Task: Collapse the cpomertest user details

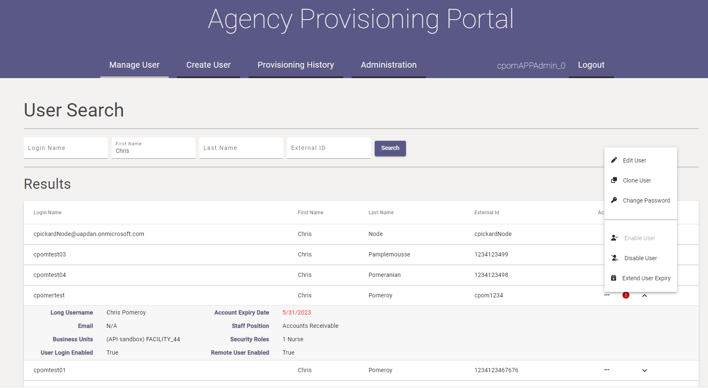Action: (x=645, y=295)
